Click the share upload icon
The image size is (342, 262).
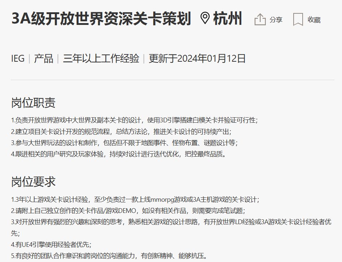pyautogui.click(x=260, y=19)
